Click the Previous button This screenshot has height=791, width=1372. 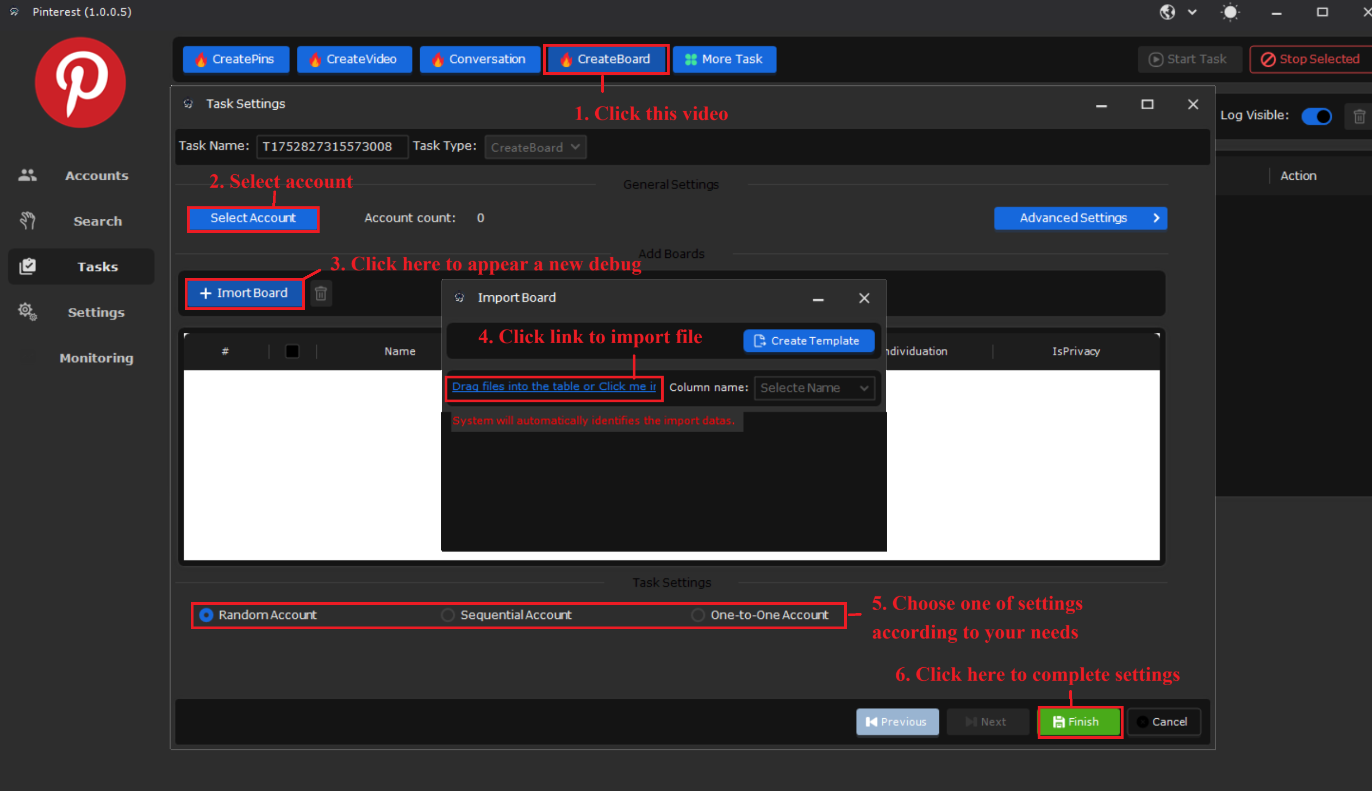pyautogui.click(x=897, y=722)
